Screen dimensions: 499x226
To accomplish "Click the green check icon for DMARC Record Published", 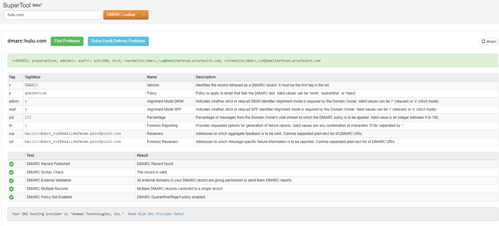I will pos(12,164).
